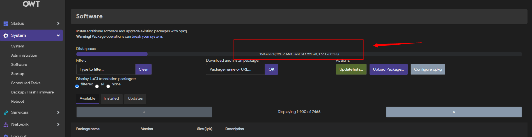
Task: Switch to the Installed tab
Action: 112,98
